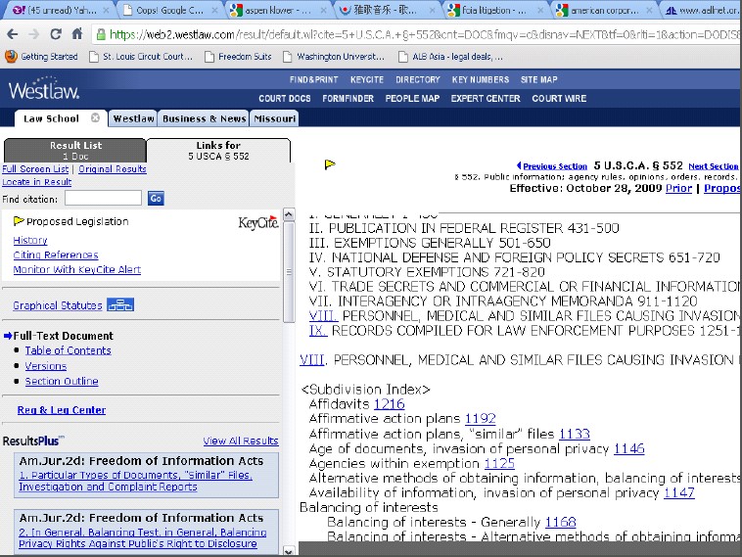The width and height of the screenshot is (742, 557).
Task: Open COURT WIRE in the top menu
Action: tap(559, 99)
